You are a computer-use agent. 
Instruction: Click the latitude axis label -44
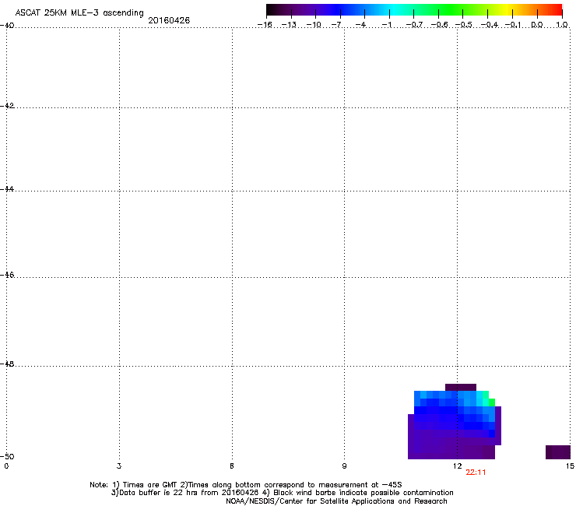(7, 189)
